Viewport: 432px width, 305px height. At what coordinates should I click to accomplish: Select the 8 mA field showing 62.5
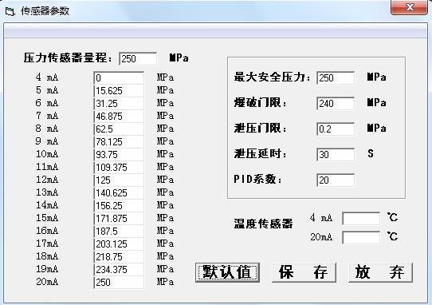(x=119, y=129)
